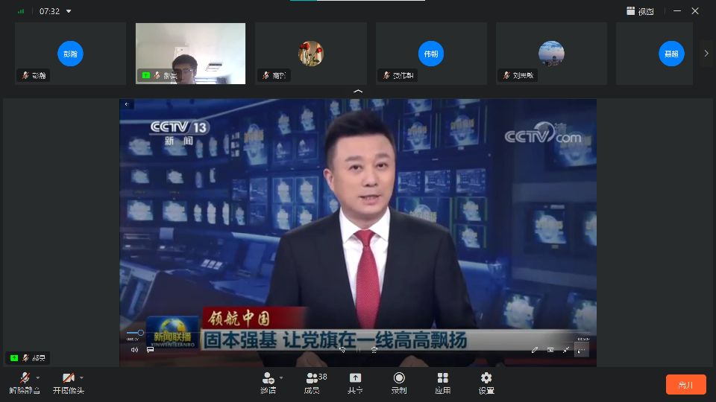Open the View (视图) layout menu
The height and width of the screenshot is (402, 716).
640,11
